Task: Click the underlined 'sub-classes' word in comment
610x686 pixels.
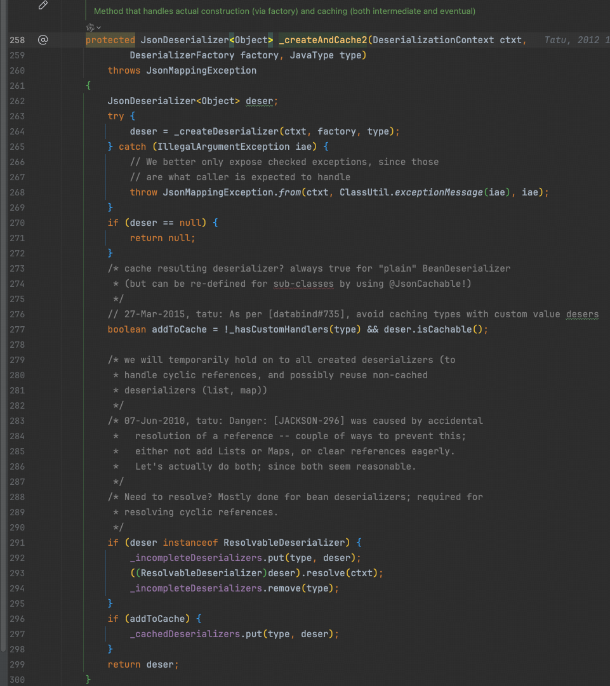Action: click(x=303, y=284)
